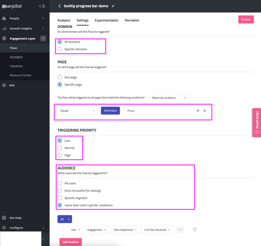Collapse the Engagement Layer section
The height and width of the screenshot is (246, 261).
43,38
